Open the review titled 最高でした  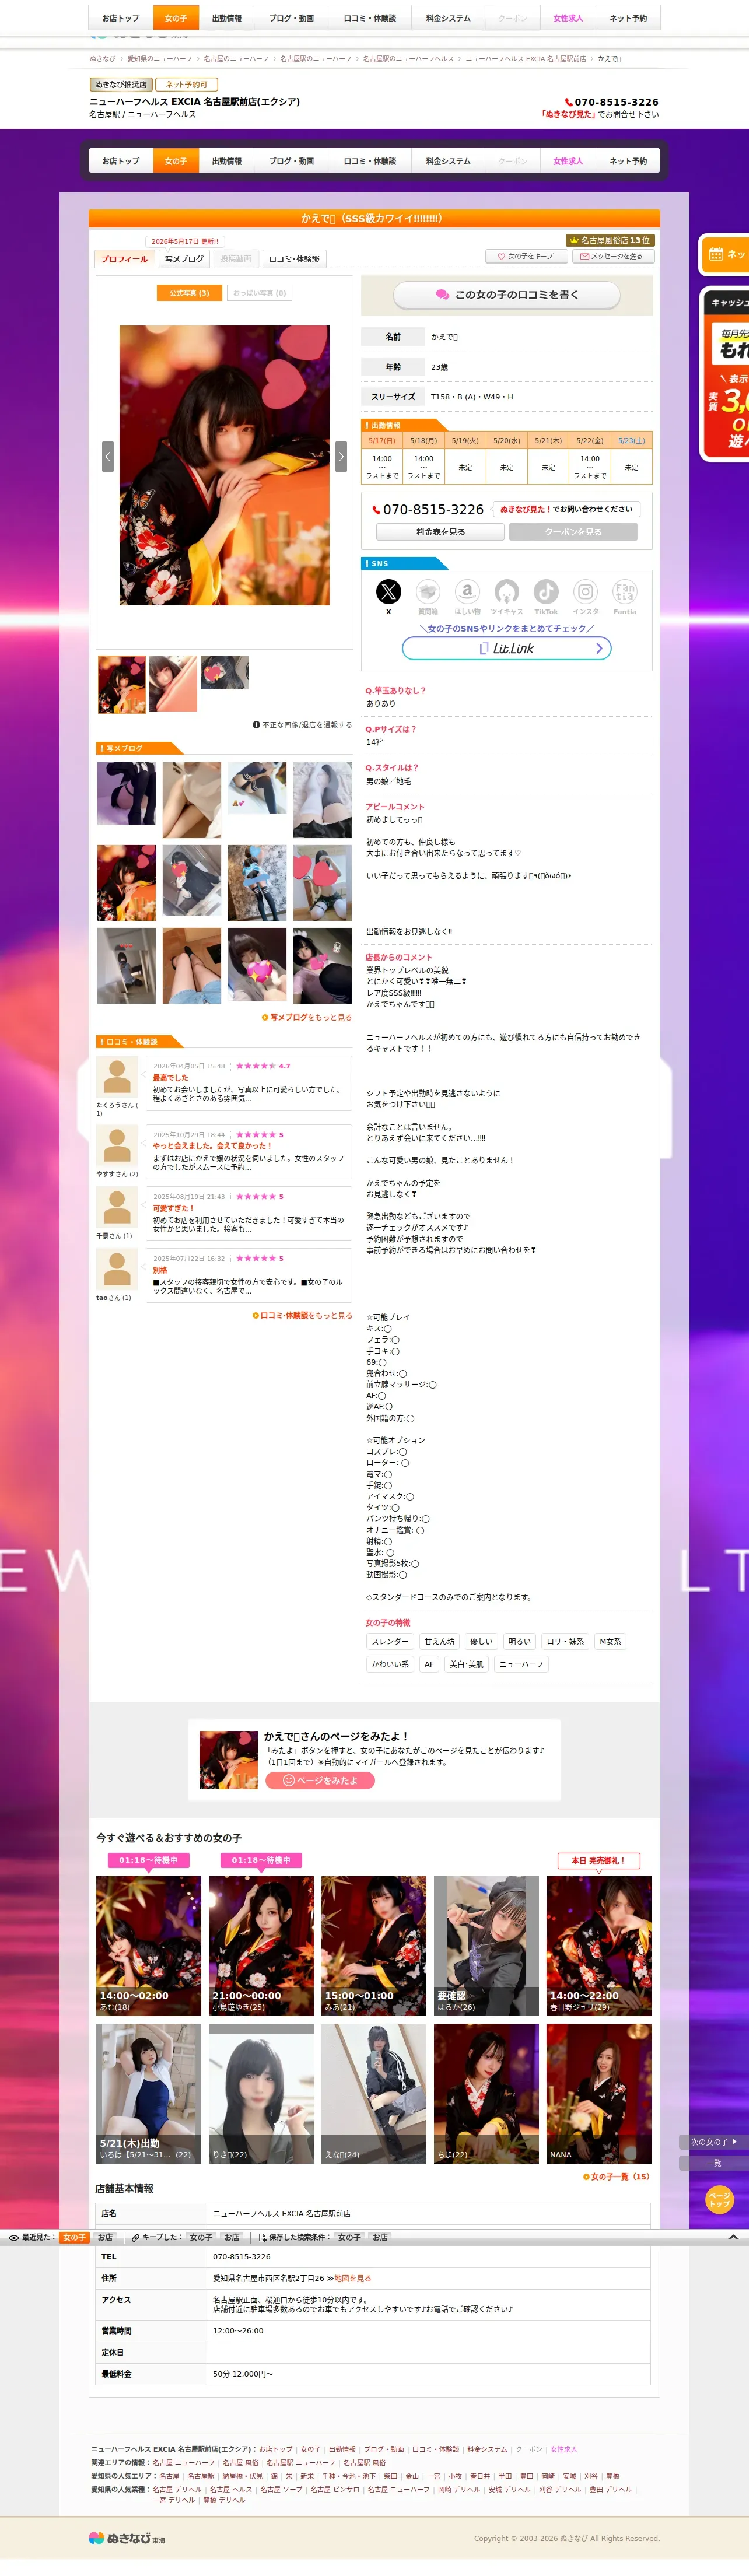tap(170, 1078)
